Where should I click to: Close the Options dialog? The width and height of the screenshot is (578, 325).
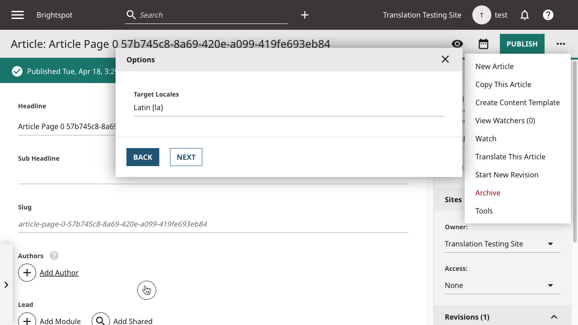pos(445,59)
